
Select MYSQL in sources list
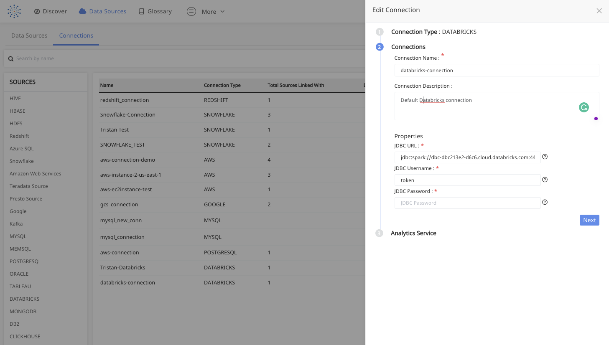[x=18, y=236]
